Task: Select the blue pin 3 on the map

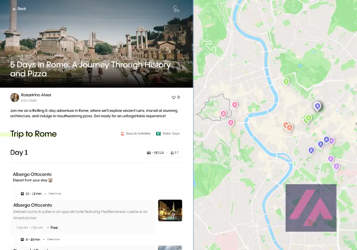Action: click(x=320, y=144)
